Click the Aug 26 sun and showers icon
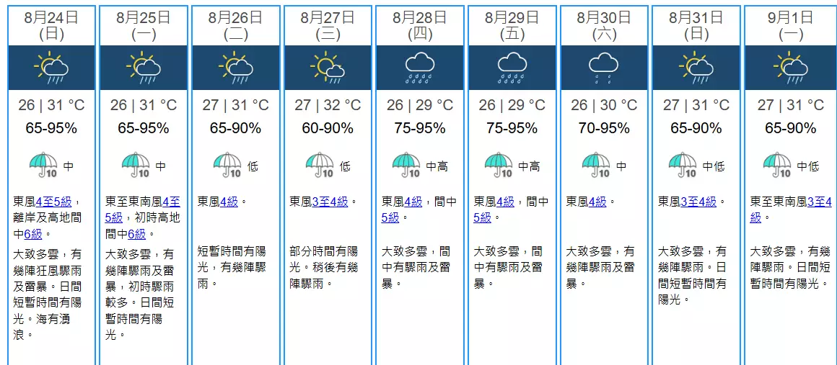 point(236,68)
